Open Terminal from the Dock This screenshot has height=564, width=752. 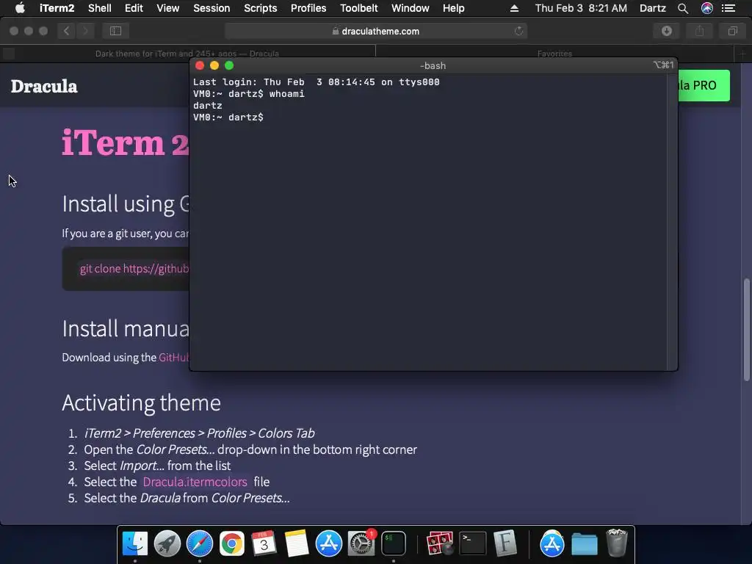[473, 543]
